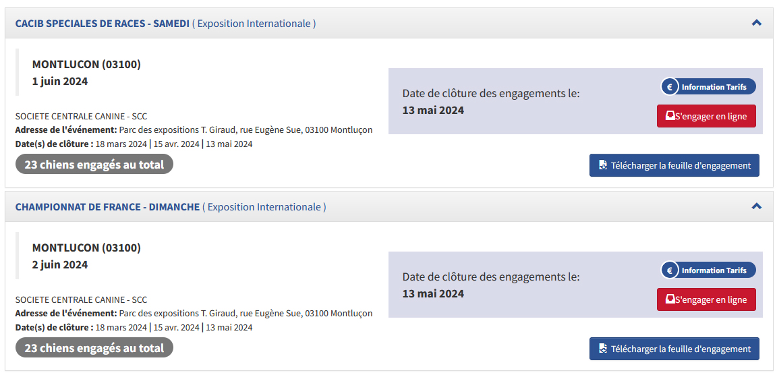
Task: Click the euro icon in the Dimanche Information Tarifs badge
Action: coord(670,270)
